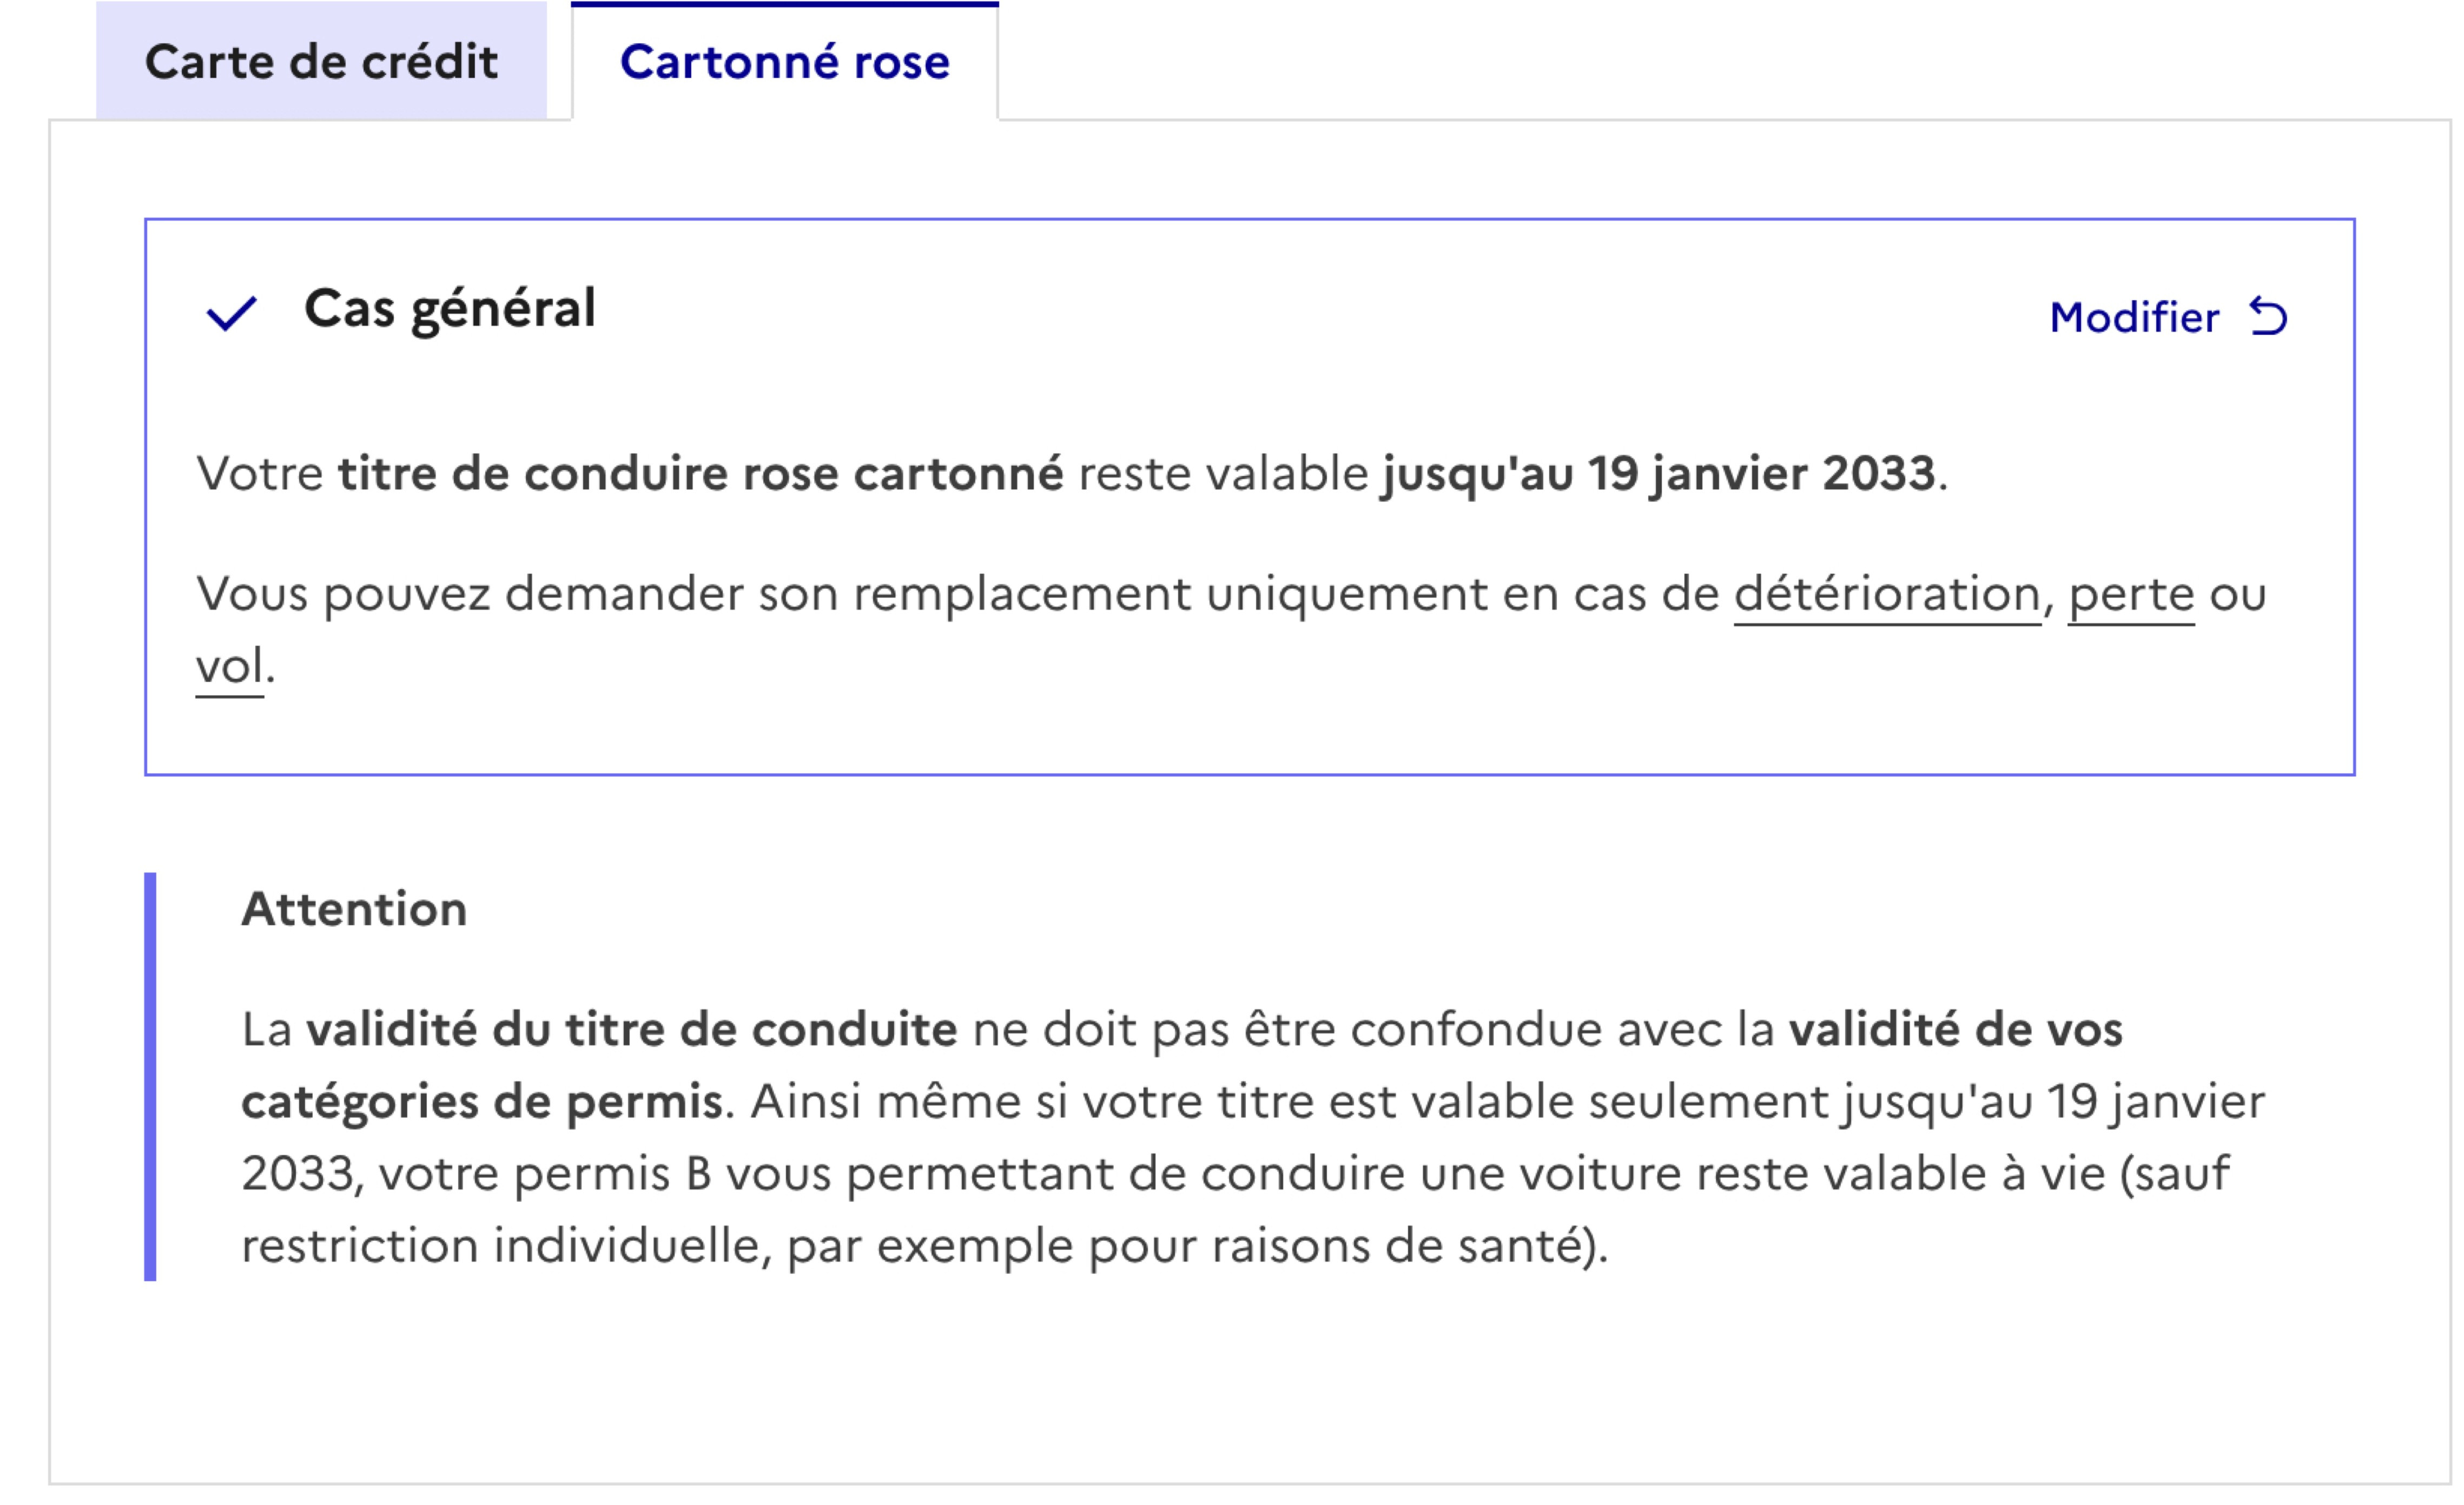Click the checkmark icon next to Cas général
This screenshot has height=1505, width=2464.
(231, 313)
